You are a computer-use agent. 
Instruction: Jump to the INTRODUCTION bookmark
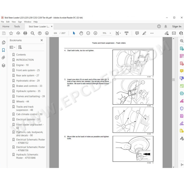pos(25,60)
